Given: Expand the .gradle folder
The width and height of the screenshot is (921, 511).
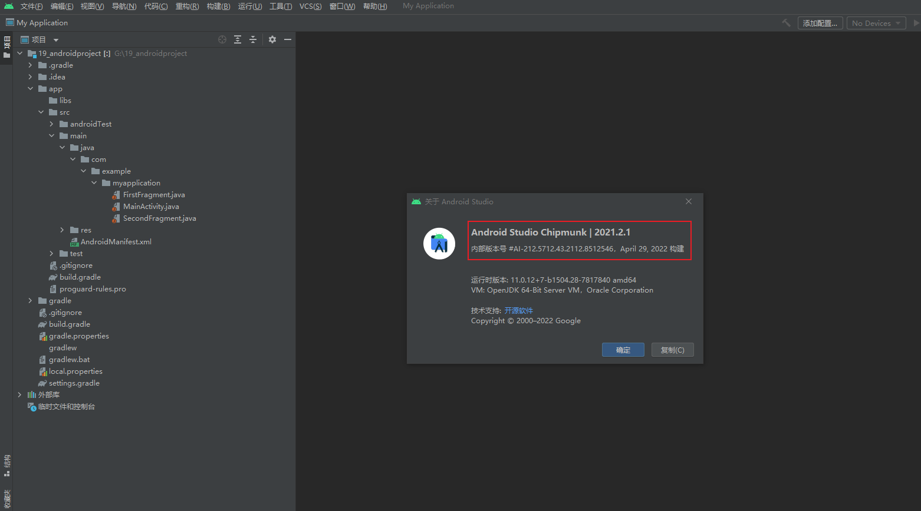Looking at the screenshot, I should point(31,65).
